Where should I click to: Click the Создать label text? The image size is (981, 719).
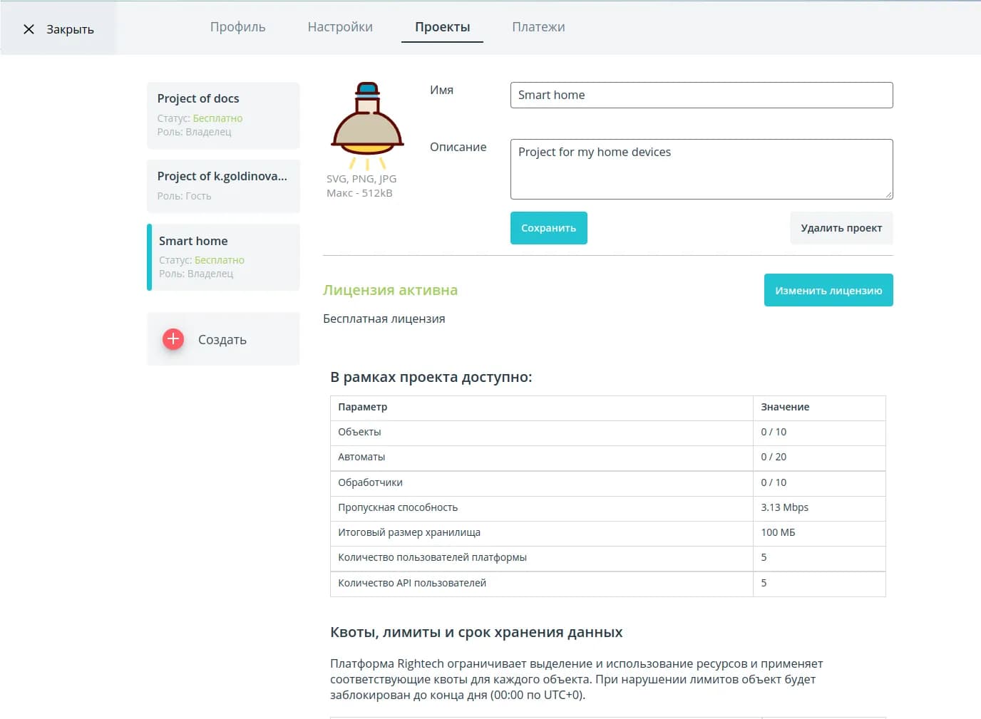click(x=222, y=340)
